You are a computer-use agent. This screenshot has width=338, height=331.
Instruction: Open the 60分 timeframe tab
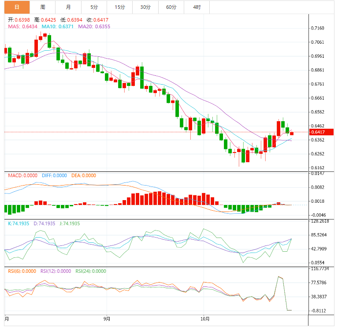point(171,7)
